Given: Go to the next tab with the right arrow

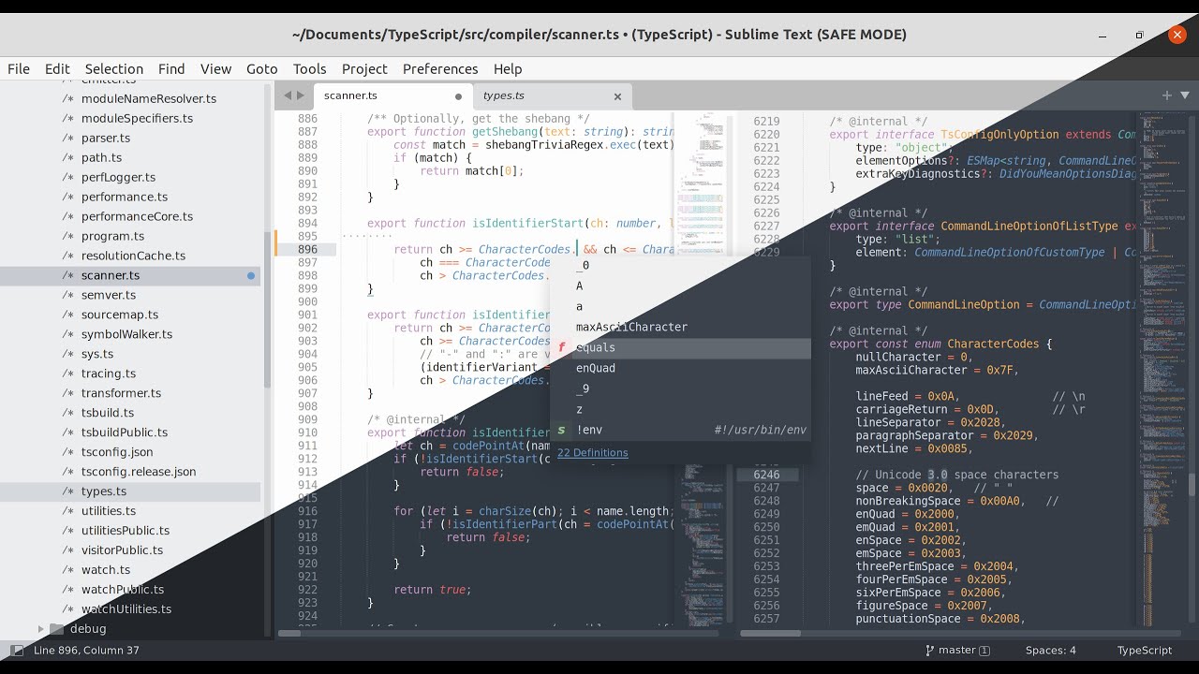Looking at the screenshot, I should 301,95.
